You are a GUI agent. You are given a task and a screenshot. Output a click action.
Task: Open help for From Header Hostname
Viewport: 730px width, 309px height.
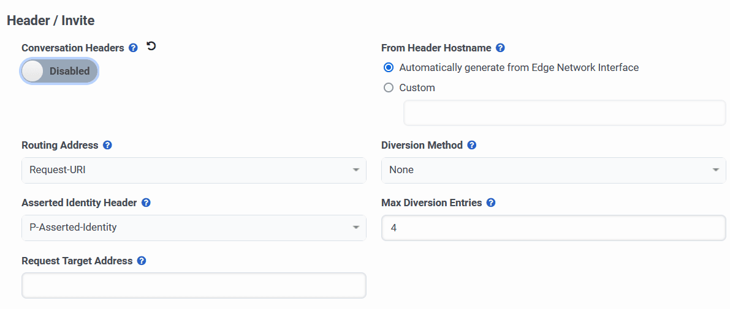coord(500,48)
